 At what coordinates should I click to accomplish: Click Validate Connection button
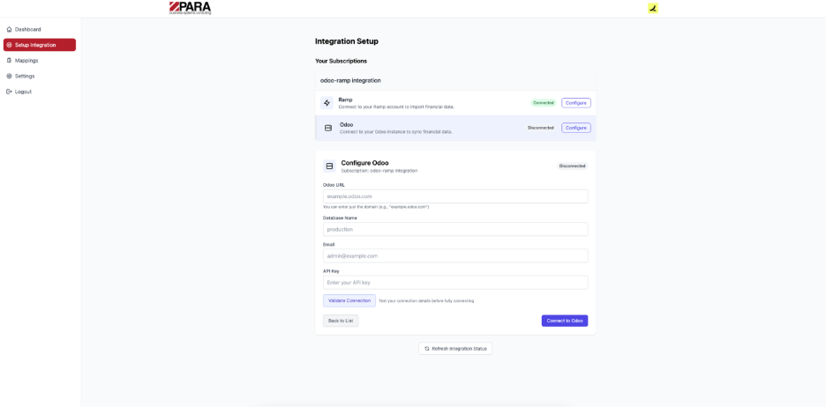[349, 300]
